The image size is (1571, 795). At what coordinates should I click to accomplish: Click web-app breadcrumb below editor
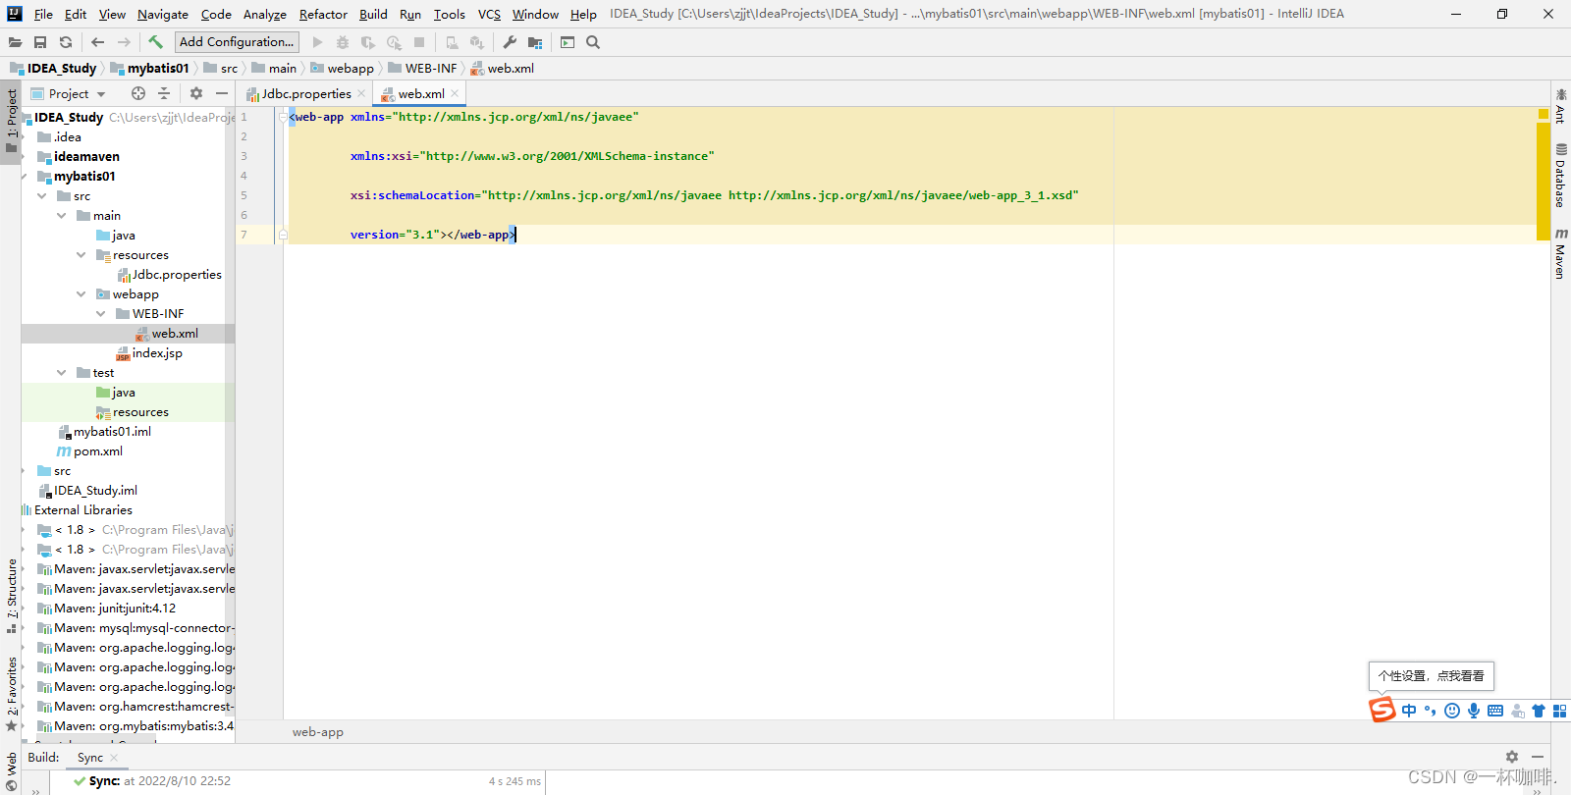(x=318, y=732)
